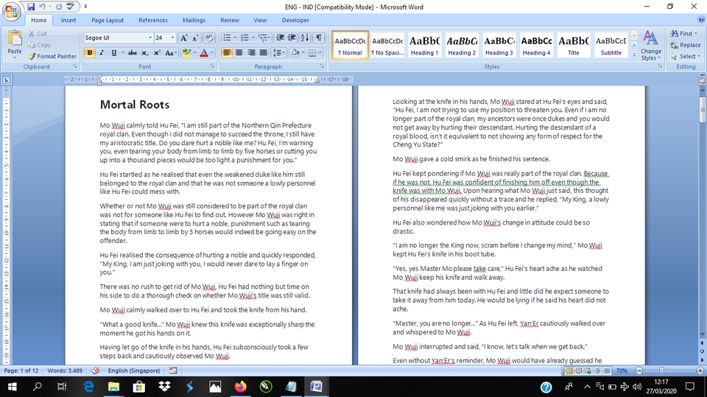Save the document from Quick Access toolbar

[x=31, y=7]
